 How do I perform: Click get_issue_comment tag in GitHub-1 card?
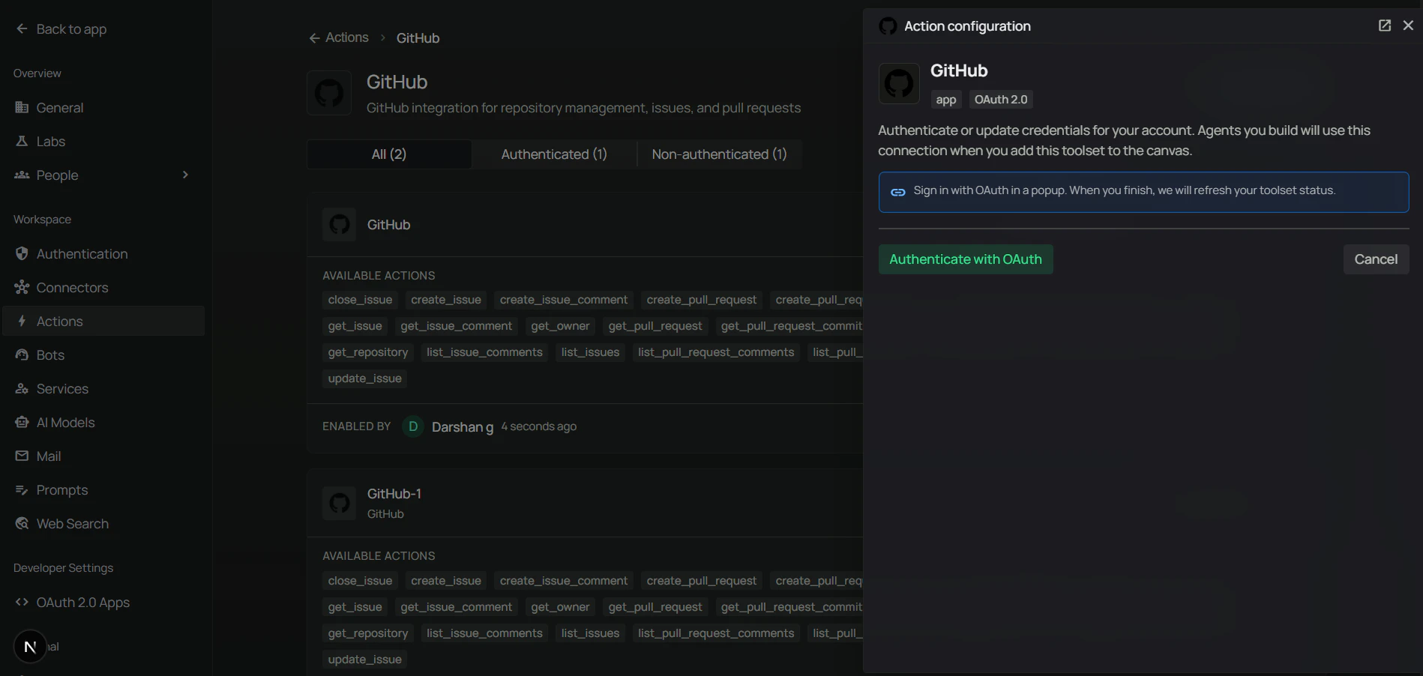[456, 607]
